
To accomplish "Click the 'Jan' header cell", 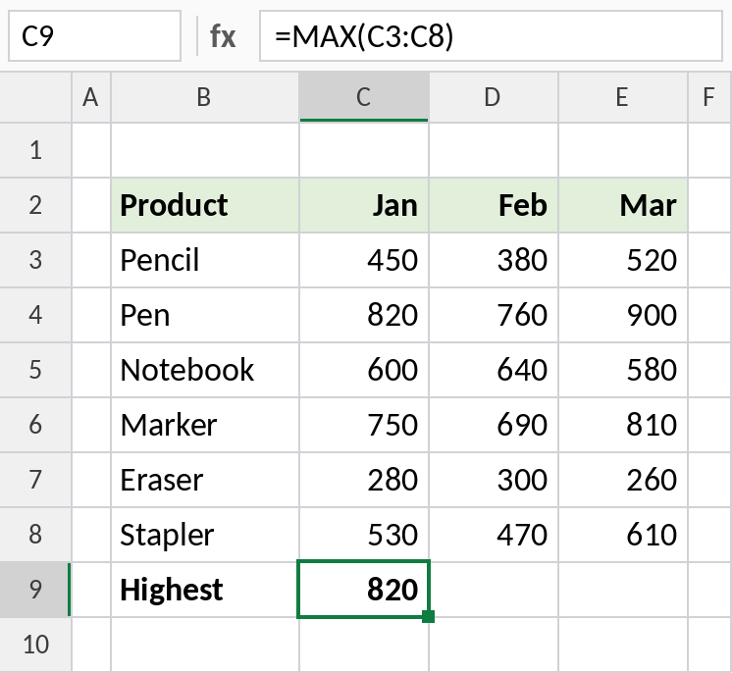I will point(364,205).
